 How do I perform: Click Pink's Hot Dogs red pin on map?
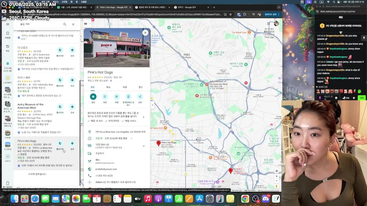pyautogui.click(x=158, y=143)
